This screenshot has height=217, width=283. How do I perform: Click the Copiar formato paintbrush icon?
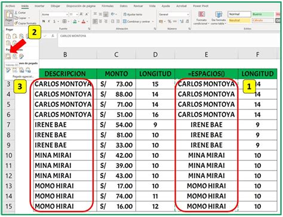[x=16, y=23]
